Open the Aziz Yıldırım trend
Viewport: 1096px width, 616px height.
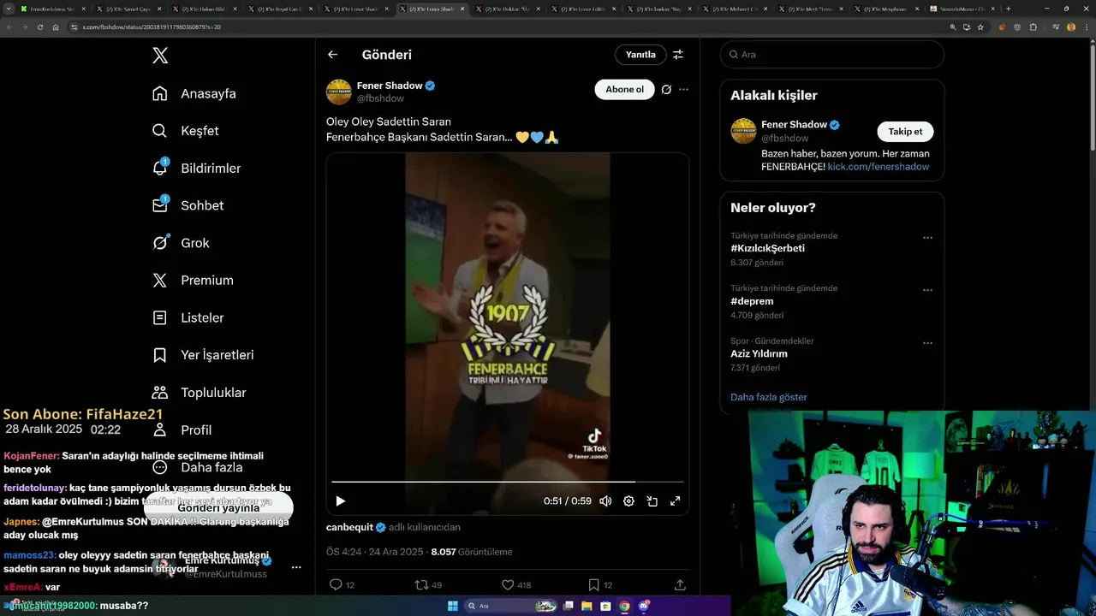pyautogui.click(x=759, y=353)
